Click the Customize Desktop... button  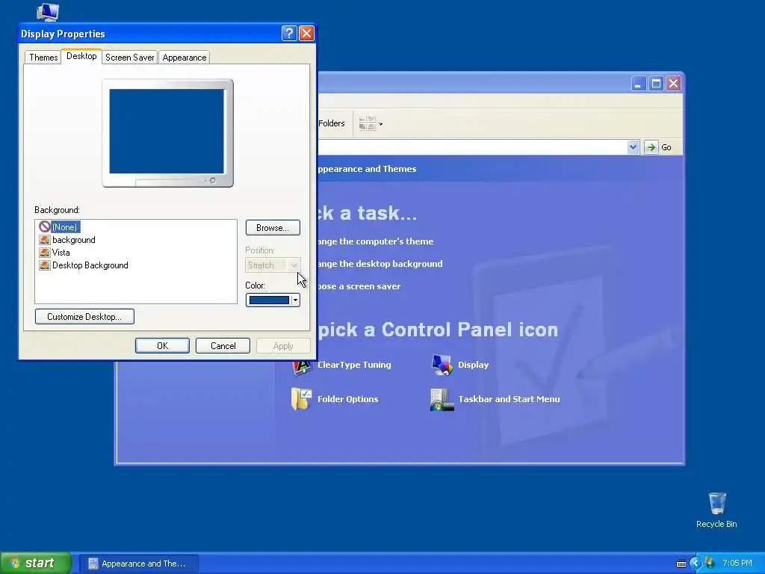coord(84,317)
